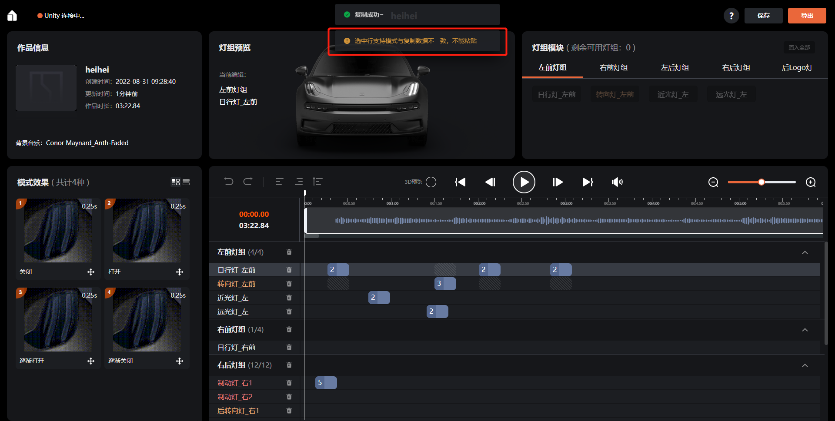This screenshot has width=835, height=421.
Task: Collapse the 右后灯组 section
Action: coord(805,365)
